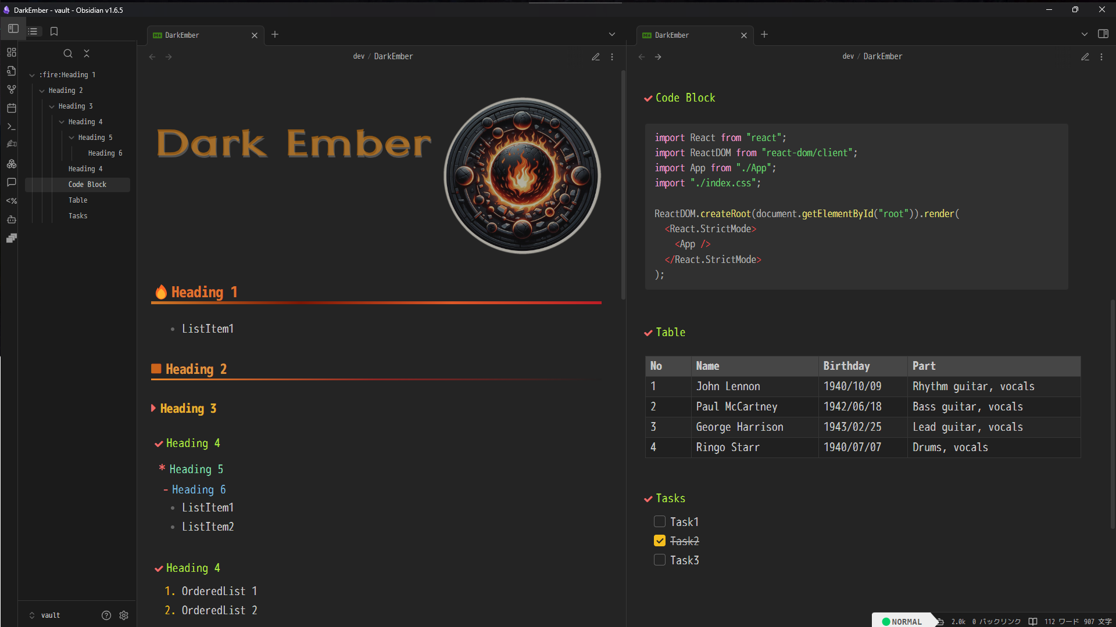
Task: Click the starred/bookmarks icon in sidebar
Action: tap(53, 31)
